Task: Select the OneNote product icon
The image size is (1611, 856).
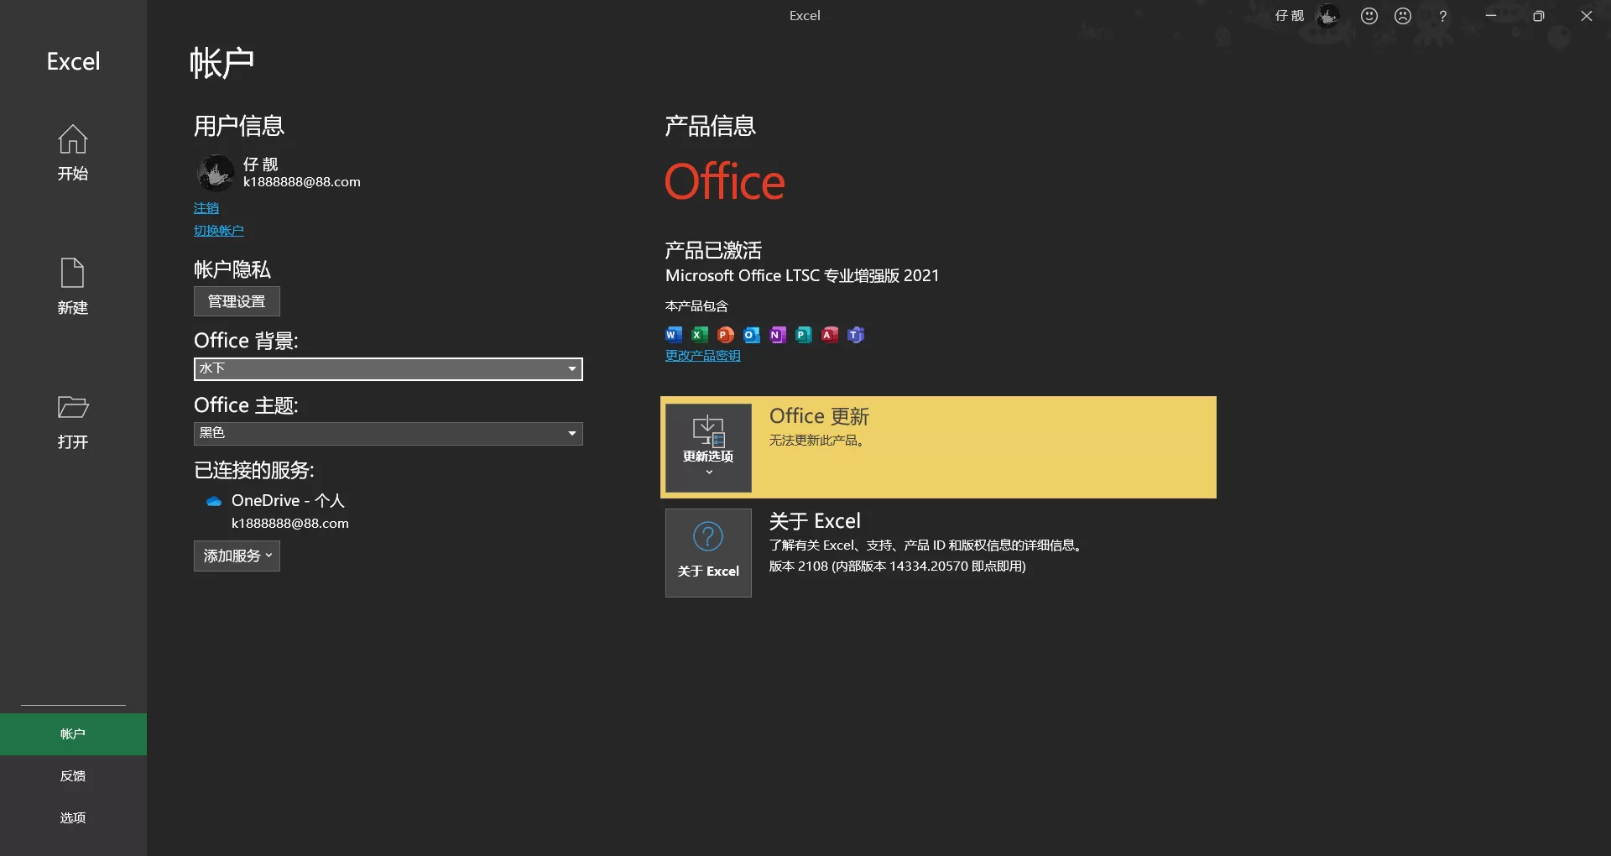Action: point(777,334)
